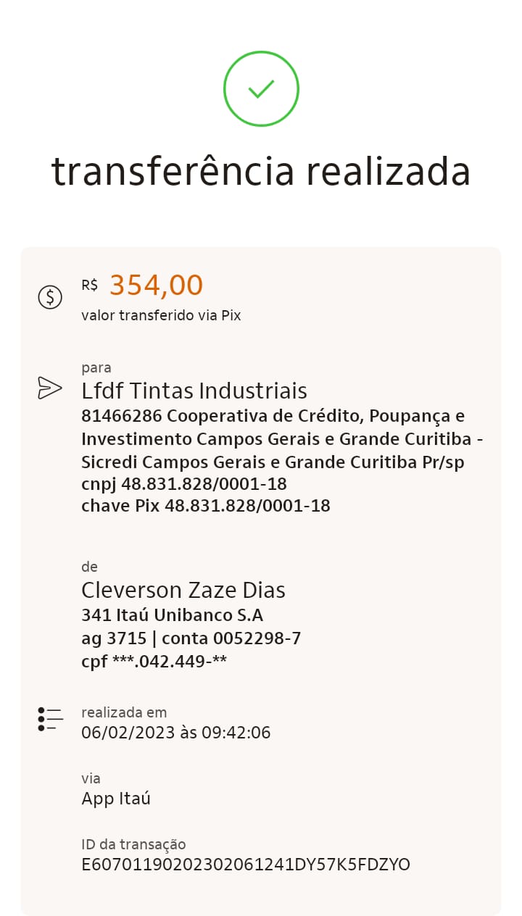Viewport: 522px width, 916px height.
Task: Tap the 'realizada em' label
Action: 124,712
